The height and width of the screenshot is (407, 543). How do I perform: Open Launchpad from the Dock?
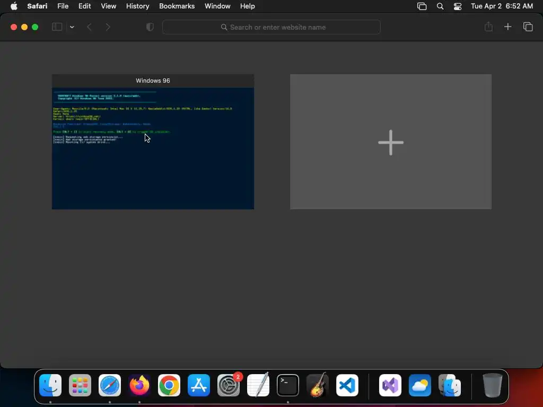point(80,385)
